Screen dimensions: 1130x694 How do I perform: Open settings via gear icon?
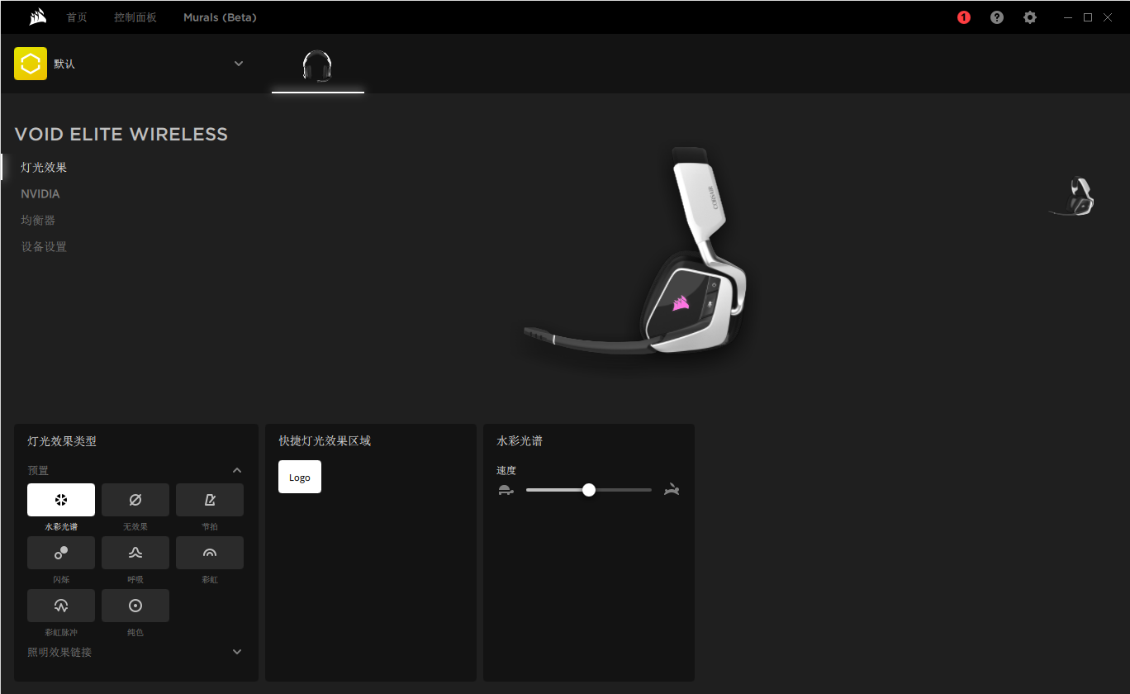pos(1030,17)
